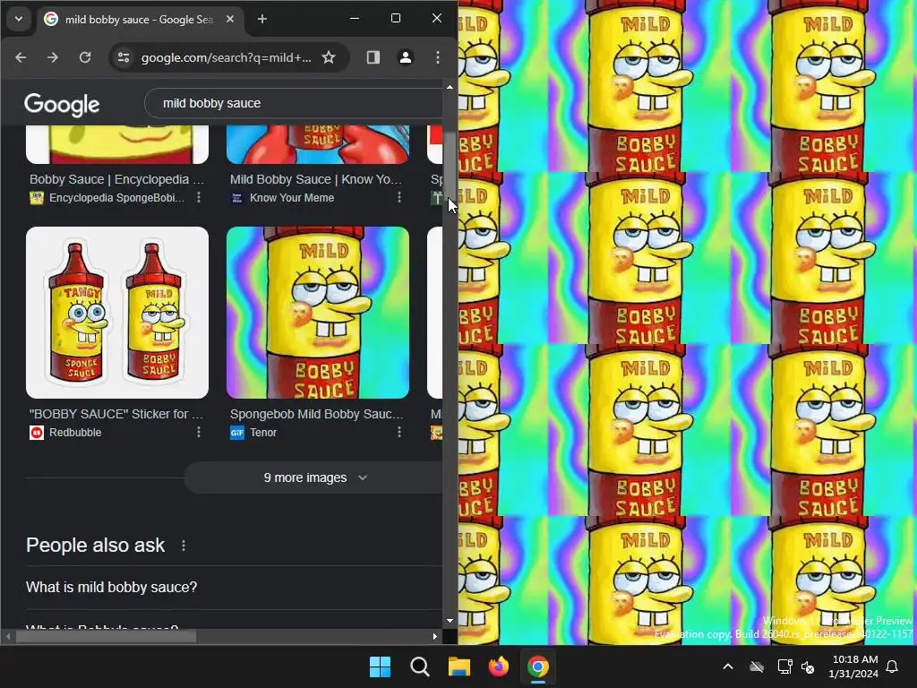This screenshot has width=917, height=688.
Task: Open Chrome side panel icon
Action: (x=373, y=57)
